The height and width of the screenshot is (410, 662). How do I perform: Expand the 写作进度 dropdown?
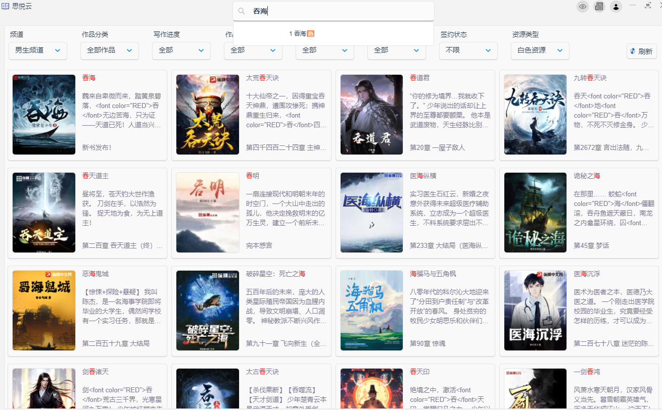(x=181, y=50)
